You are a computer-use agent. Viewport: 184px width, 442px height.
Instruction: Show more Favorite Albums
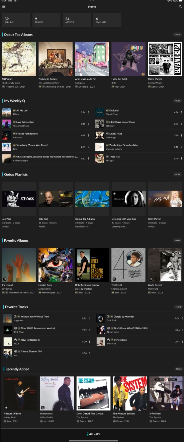[177, 240]
